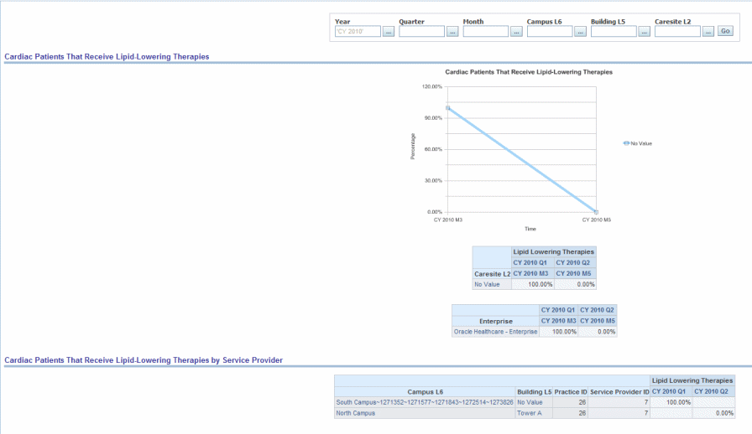Open the Campus L6 value picker button
752x434 pixels.
580,32
